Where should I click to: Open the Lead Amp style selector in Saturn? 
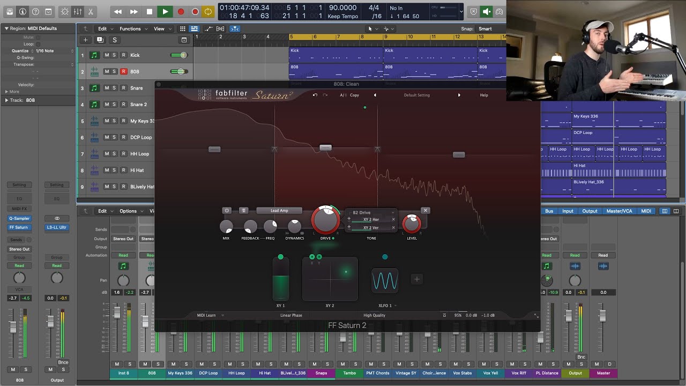[x=279, y=211]
